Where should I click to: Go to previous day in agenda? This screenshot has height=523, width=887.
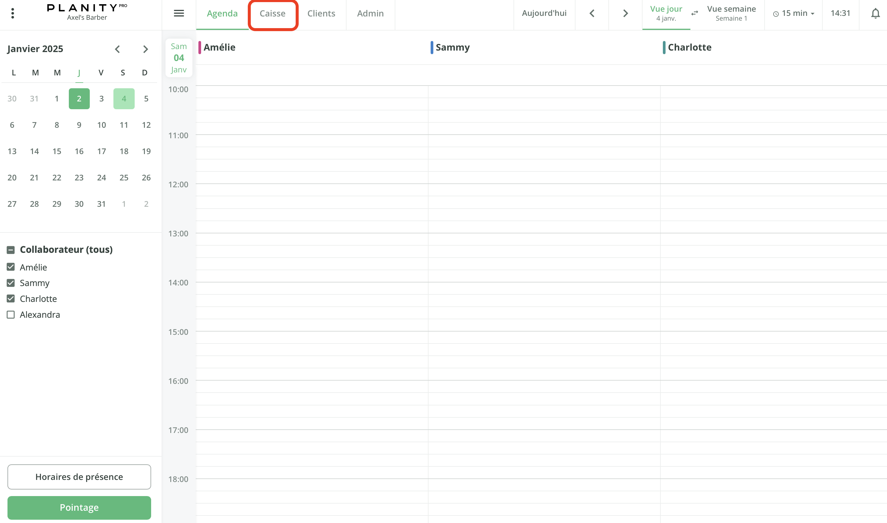pyautogui.click(x=592, y=13)
